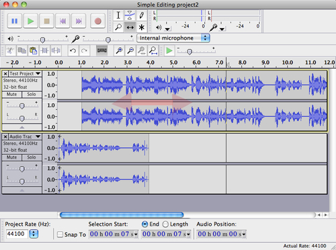Solo the Test Project track
Viewport: 336px width, 250px height.
pyautogui.click(x=32, y=94)
